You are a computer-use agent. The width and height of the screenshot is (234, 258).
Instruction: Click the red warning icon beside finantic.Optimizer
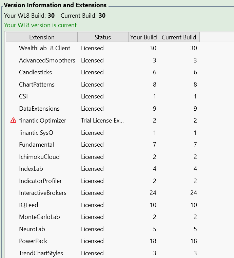pyautogui.click(x=13, y=121)
